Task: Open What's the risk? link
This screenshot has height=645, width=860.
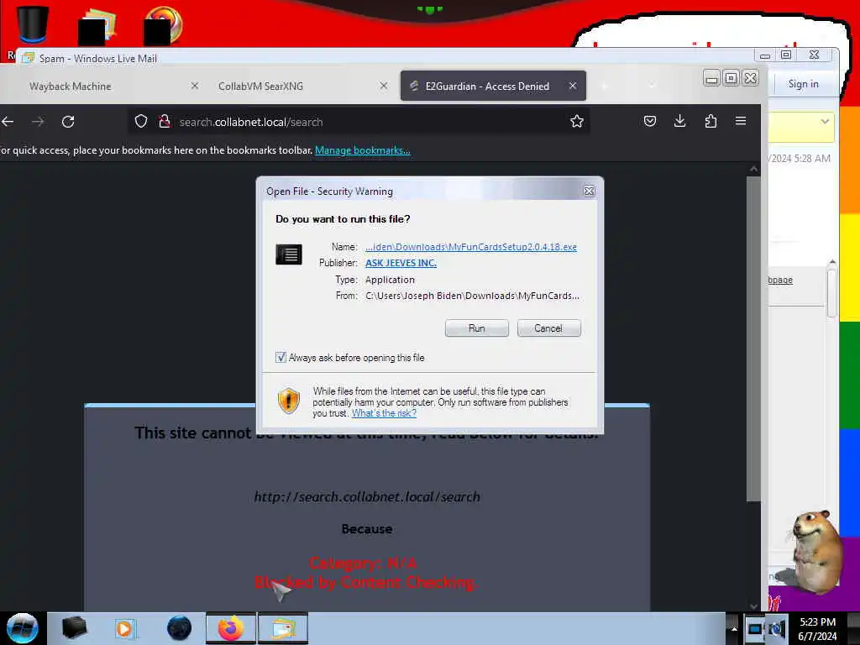Action: pos(384,413)
